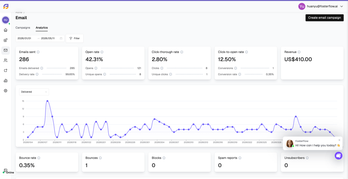This screenshot has height=179, width=348.
Task: Open the bar chart analytics sidebar icon
Action: tap(5, 80)
